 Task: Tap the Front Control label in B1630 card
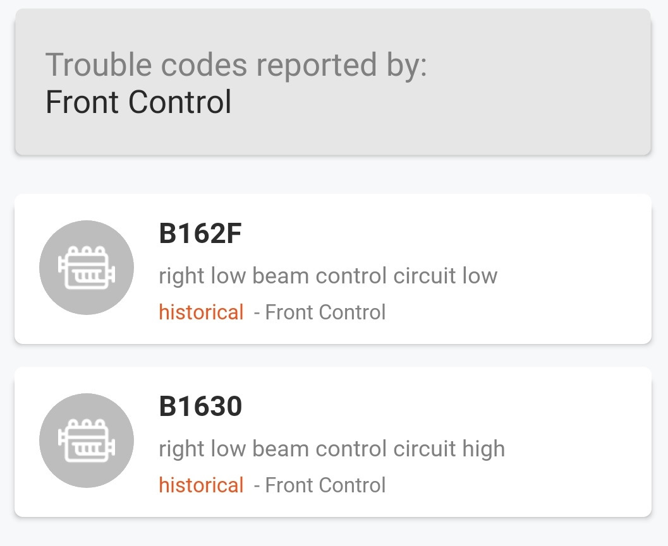point(325,485)
